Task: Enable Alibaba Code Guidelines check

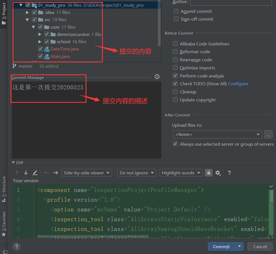Action: click(175, 43)
